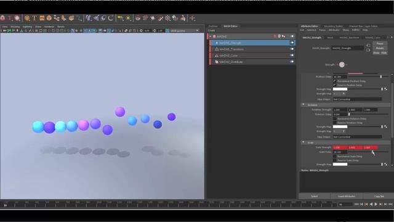This screenshot has height=222, width=394.
Task: Toggle MASH1_Strength node enable switch
Action: [x=292, y=43]
